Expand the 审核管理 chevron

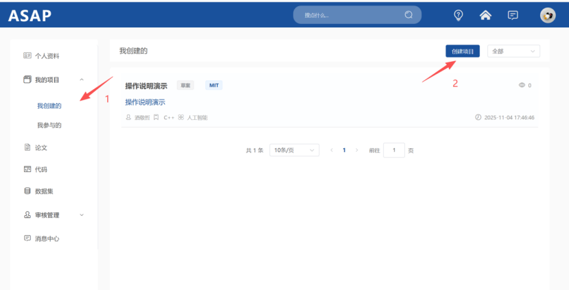tap(82, 215)
